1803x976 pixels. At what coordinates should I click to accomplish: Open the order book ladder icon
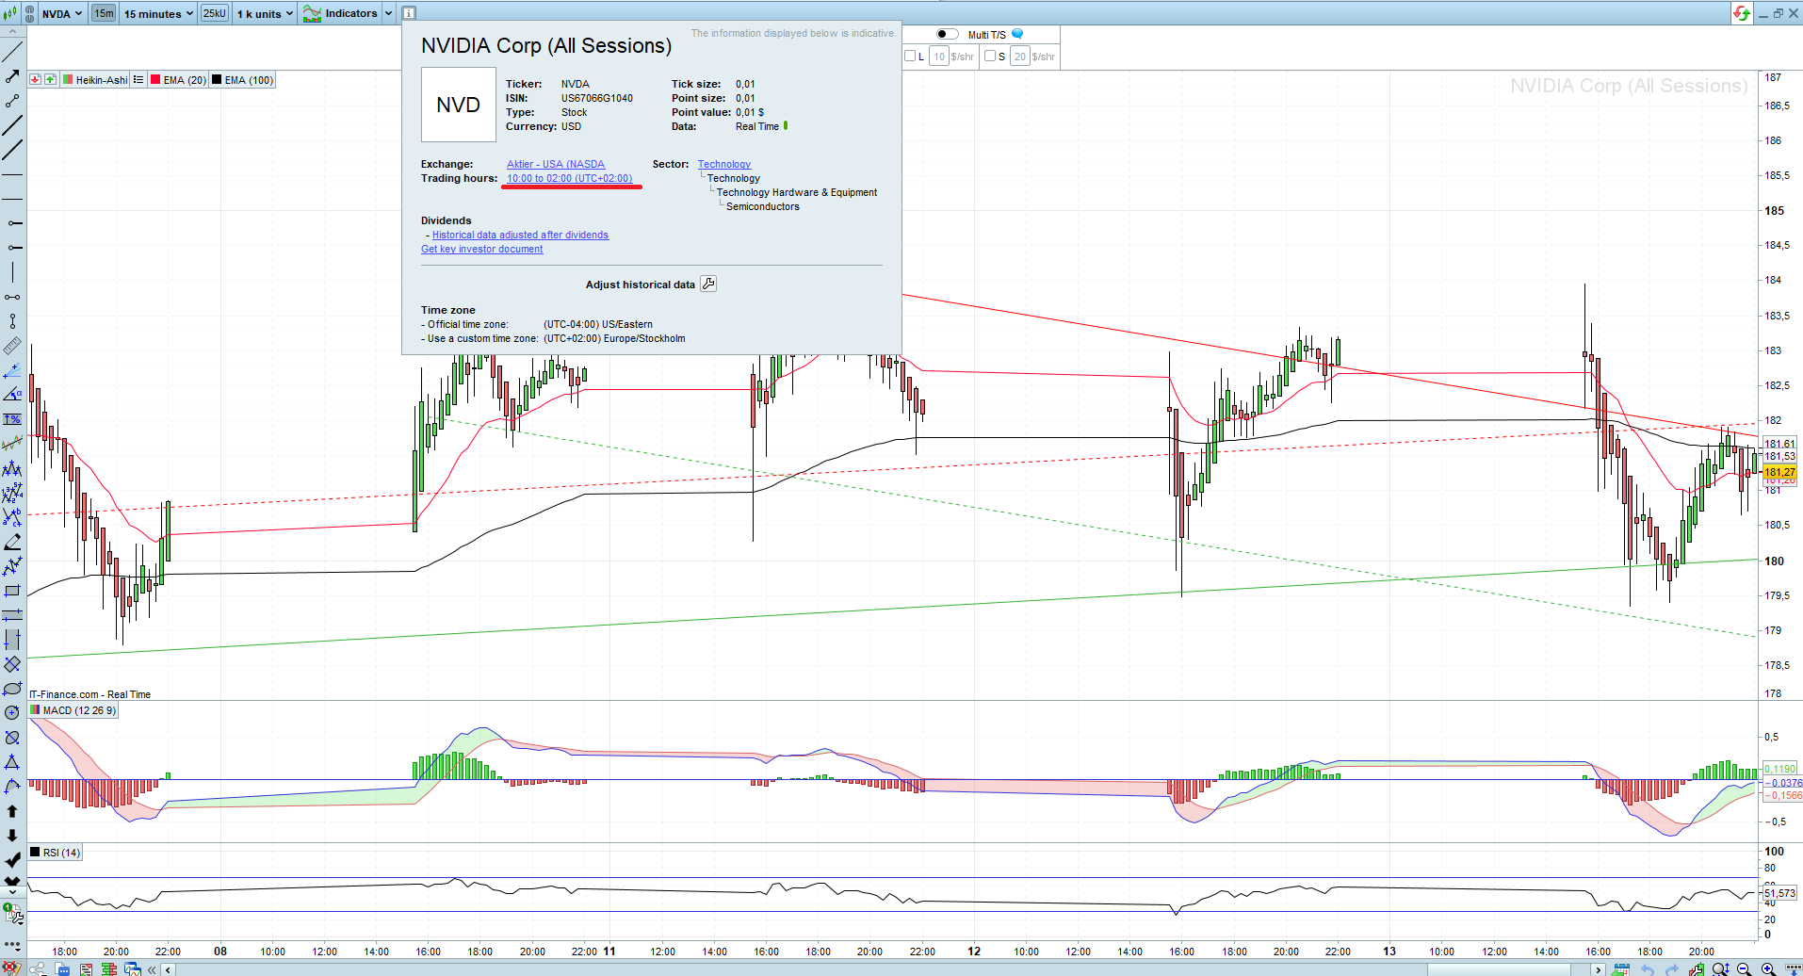(x=109, y=968)
